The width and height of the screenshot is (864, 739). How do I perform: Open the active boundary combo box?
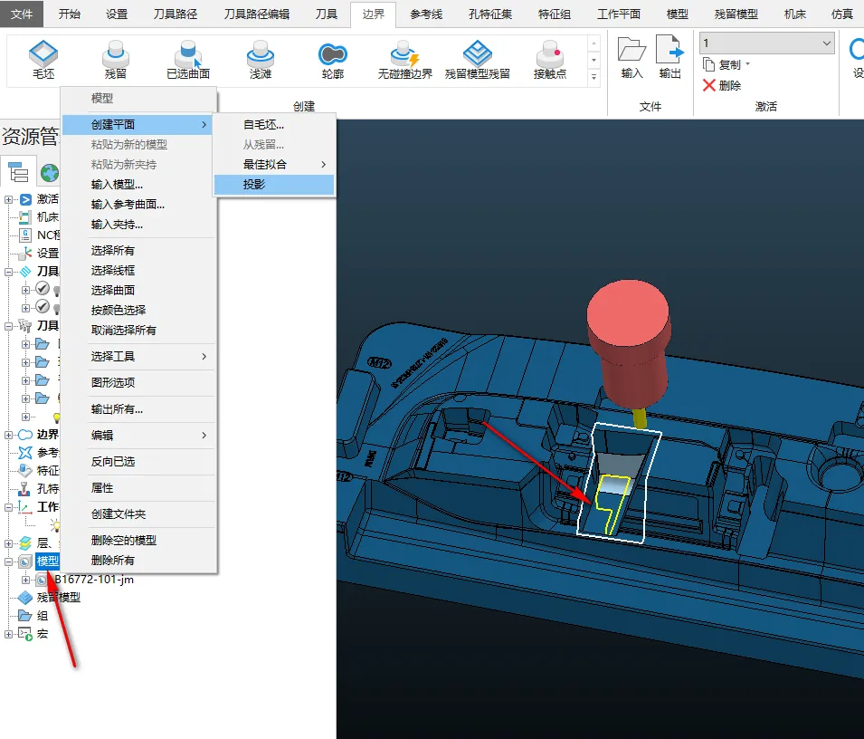(767, 43)
